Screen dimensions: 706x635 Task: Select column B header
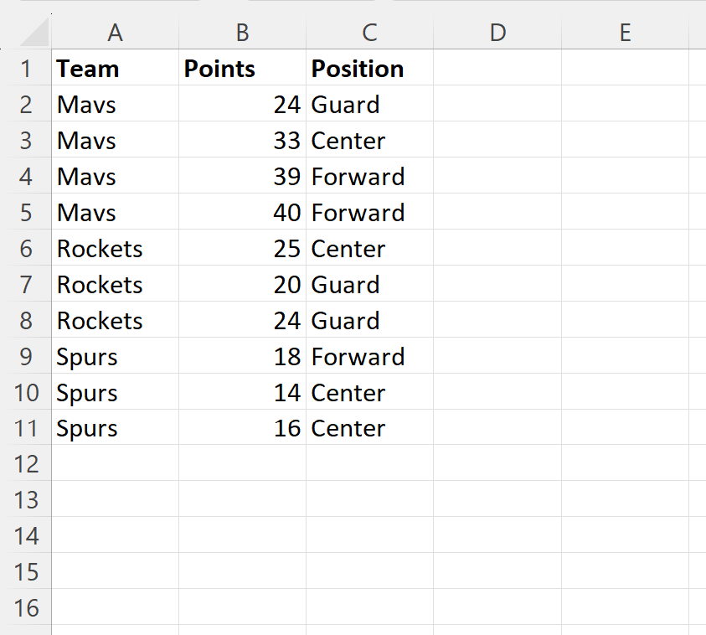[242, 33]
